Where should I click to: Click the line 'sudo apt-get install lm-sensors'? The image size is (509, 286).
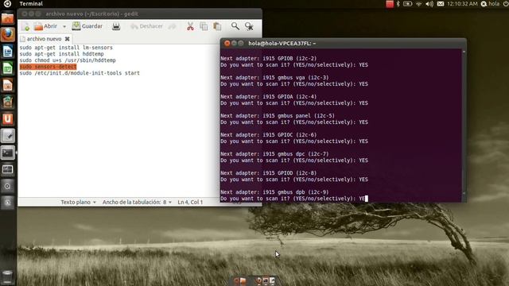(x=66, y=48)
